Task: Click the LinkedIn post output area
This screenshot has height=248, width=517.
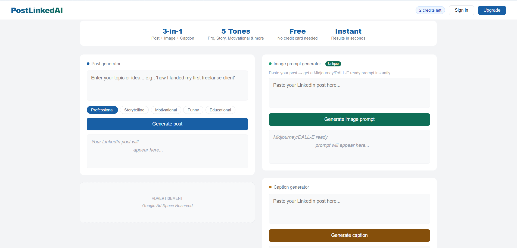Action: (x=167, y=152)
